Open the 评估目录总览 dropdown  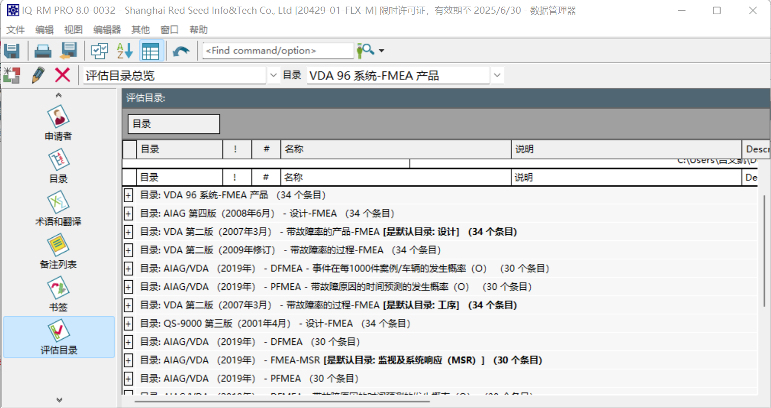click(x=273, y=75)
